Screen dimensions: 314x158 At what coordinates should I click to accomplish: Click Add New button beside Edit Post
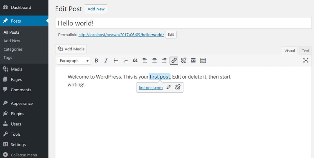point(96,9)
